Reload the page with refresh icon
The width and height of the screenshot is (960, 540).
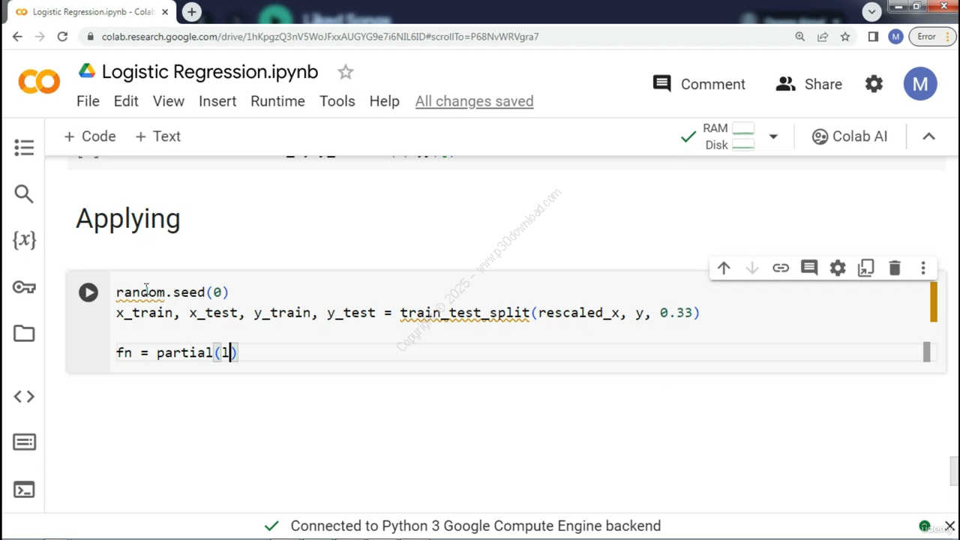(x=62, y=36)
